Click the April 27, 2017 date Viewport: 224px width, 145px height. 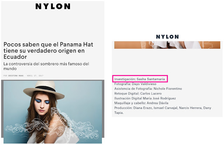35,76
